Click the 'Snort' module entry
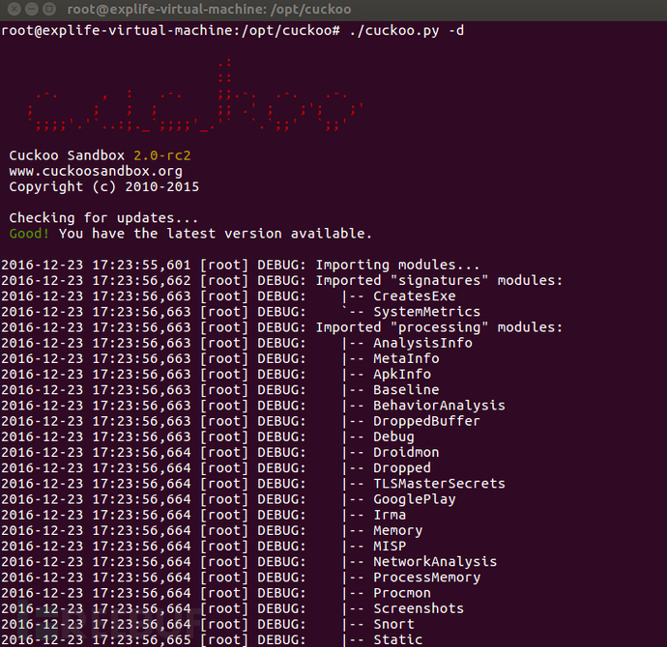Screen dimensions: 667x647 [x=393, y=624]
